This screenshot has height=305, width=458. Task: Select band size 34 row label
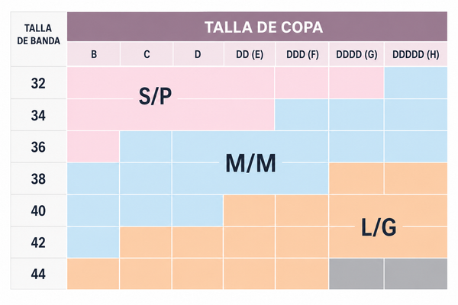click(x=39, y=115)
